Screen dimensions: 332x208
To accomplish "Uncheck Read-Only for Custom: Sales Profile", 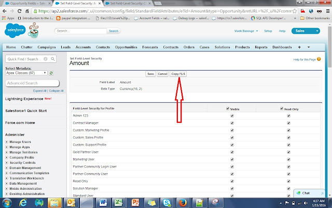I will (288, 137).
